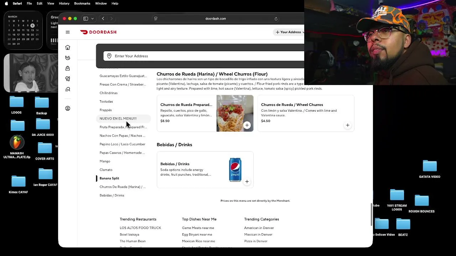Select the COVER ARTS folder
Viewport: 456px width, 256px height.
(45, 151)
